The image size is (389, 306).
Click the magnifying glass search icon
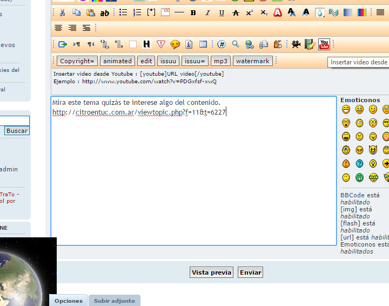coord(236,44)
